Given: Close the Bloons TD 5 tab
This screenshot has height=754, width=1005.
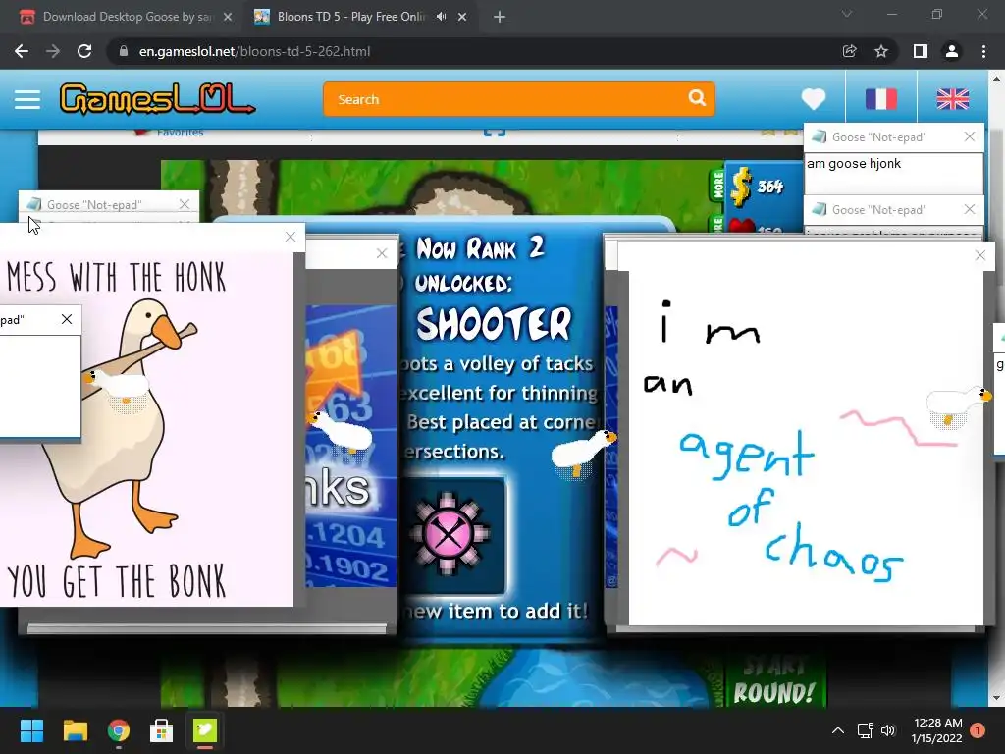Looking at the screenshot, I should pyautogui.click(x=462, y=17).
